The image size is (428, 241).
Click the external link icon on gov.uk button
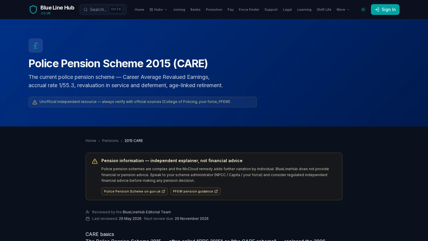point(163,191)
